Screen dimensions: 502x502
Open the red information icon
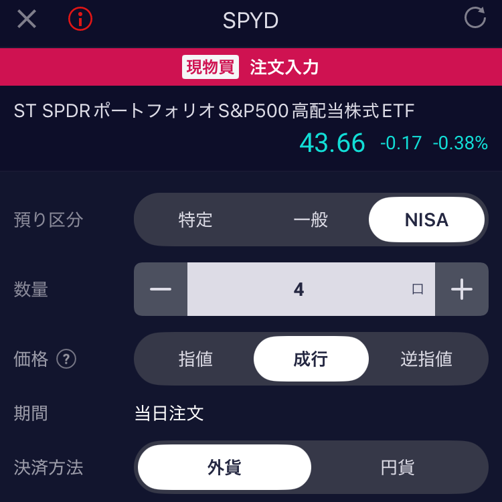[x=80, y=19]
